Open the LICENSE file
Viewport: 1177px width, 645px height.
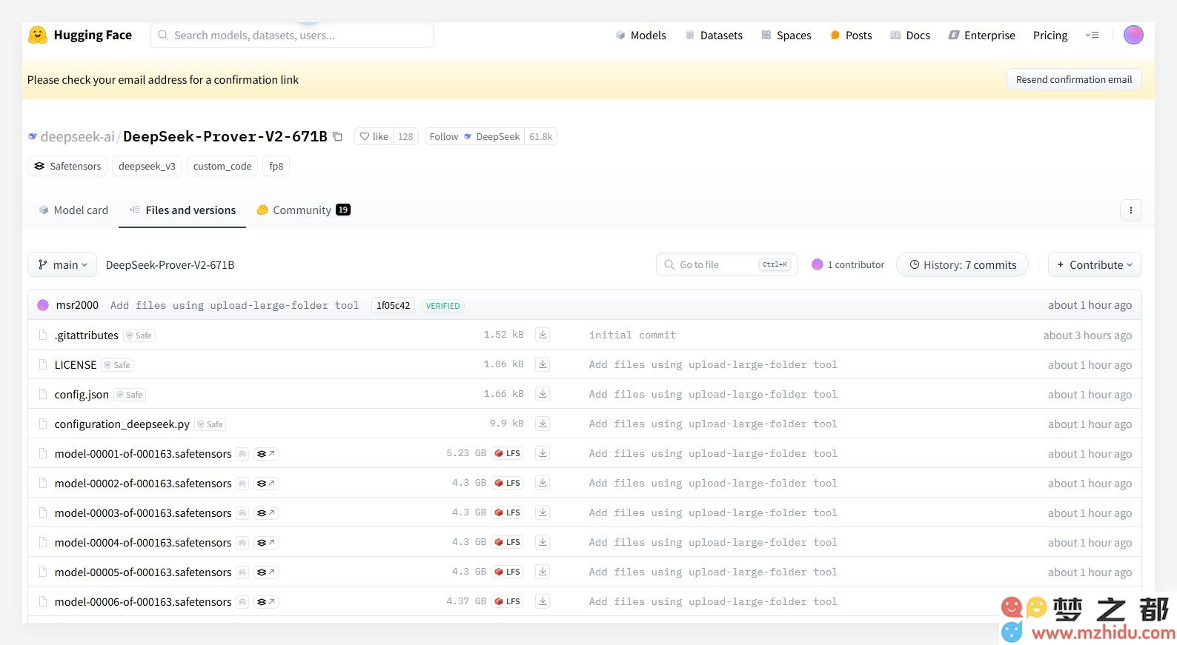76,365
